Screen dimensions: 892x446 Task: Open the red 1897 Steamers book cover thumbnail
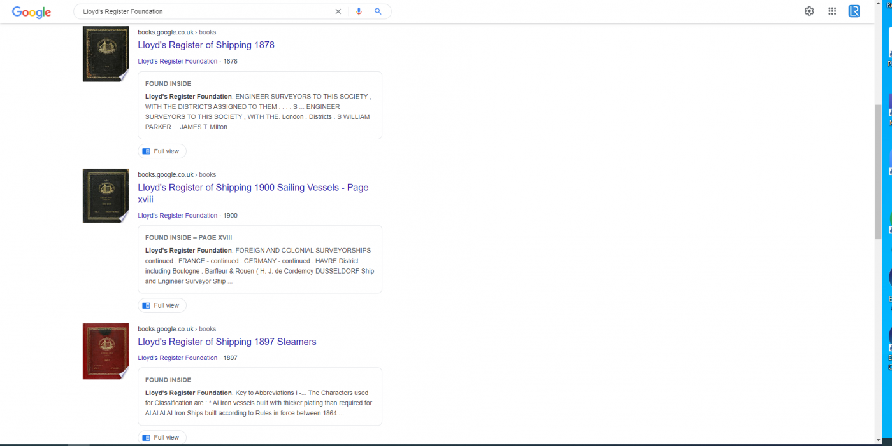point(106,351)
